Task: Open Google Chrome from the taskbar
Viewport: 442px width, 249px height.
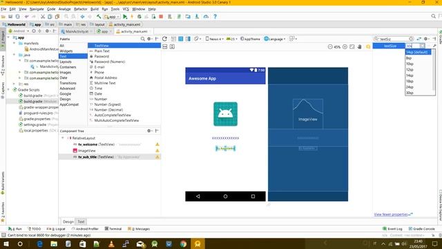Action: coord(183,243)
